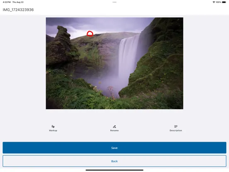Go back with the Back button
The width and height of the screenshot is (229, 172).
tap(114, 161)
